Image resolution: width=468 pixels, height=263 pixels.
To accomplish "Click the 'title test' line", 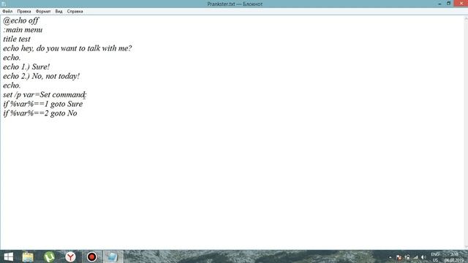I will [17, 39].
